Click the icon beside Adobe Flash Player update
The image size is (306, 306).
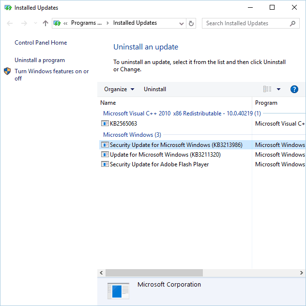point(105,164)
